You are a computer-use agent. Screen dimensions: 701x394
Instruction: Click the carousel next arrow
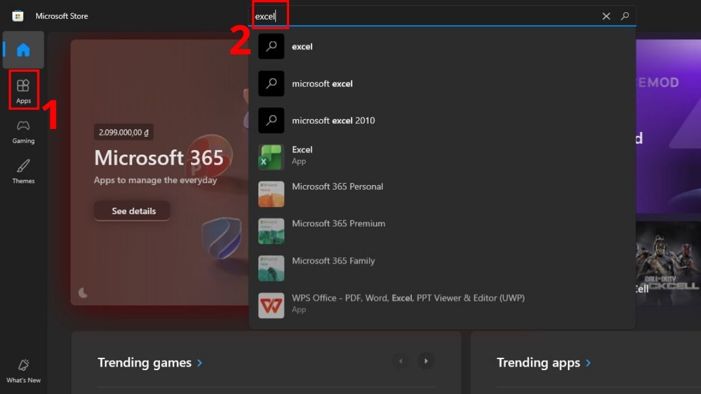pos(426,361)
